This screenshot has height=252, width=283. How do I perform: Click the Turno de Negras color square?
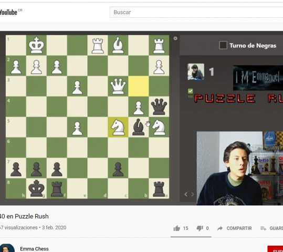223,45
